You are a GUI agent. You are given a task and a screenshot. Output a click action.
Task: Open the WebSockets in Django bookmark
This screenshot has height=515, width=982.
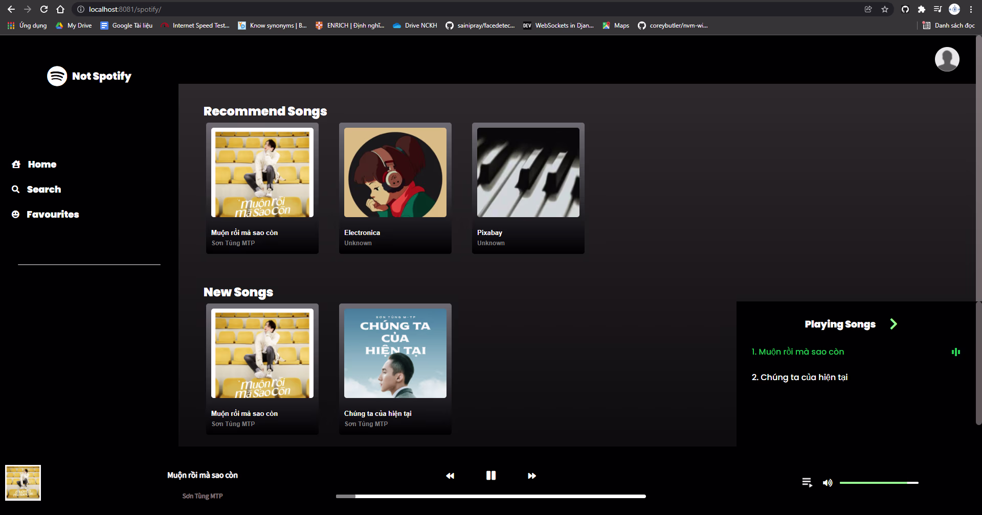coord(558,26)
